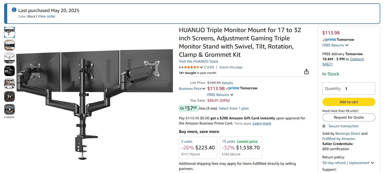Open the videos thumbnail with play icon
The width and height of the screenshot is (390, 173).
point(10,109)
